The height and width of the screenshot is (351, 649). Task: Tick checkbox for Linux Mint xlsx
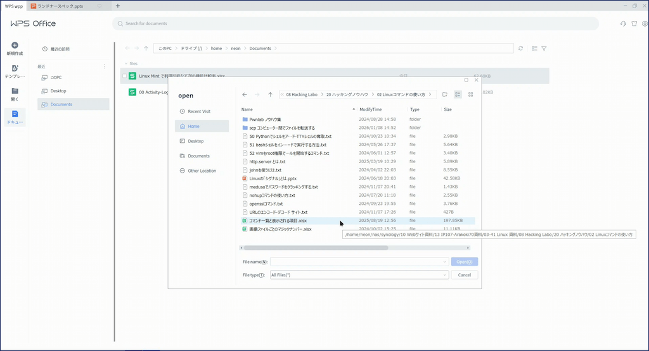(125, 76)
